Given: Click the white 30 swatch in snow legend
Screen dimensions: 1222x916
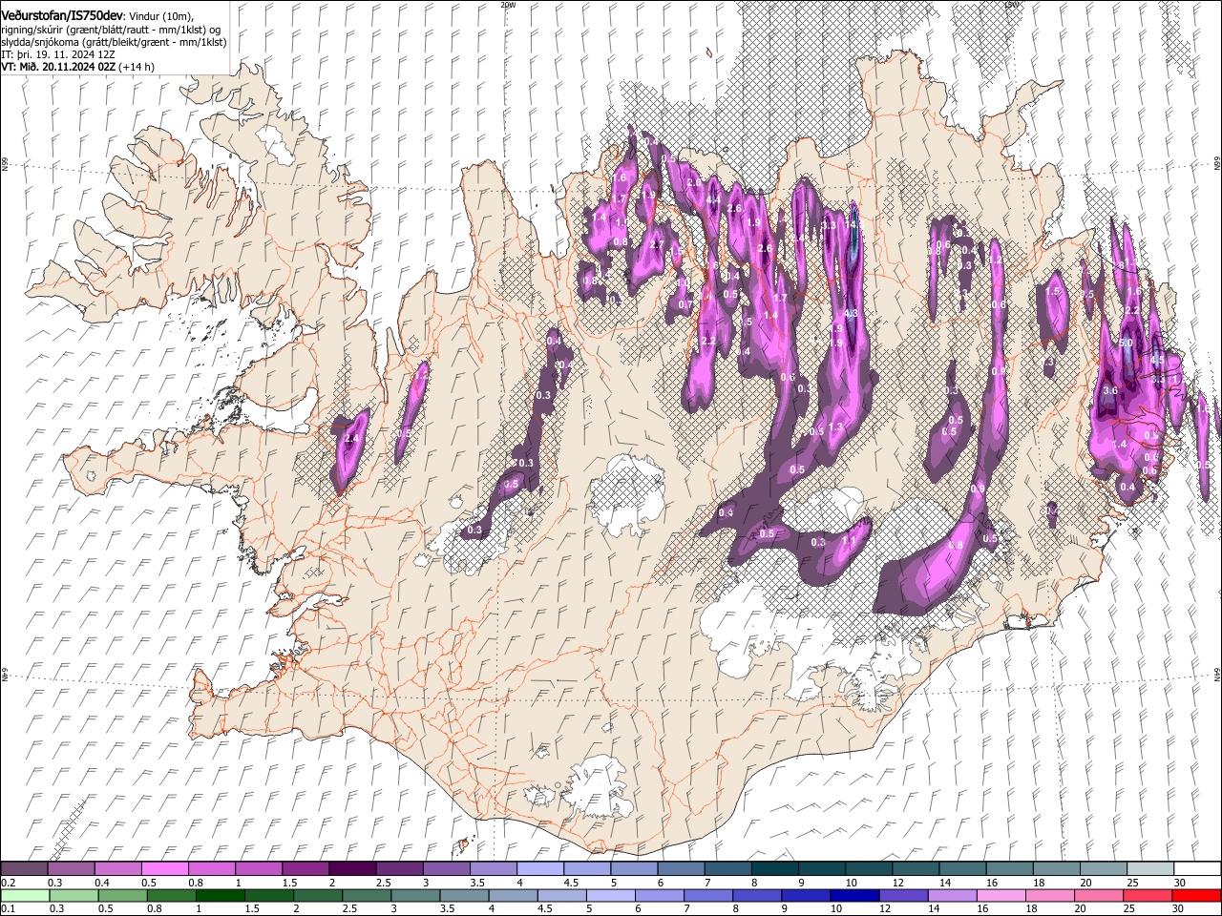Looking at the screenshot, I should 1196,868.
